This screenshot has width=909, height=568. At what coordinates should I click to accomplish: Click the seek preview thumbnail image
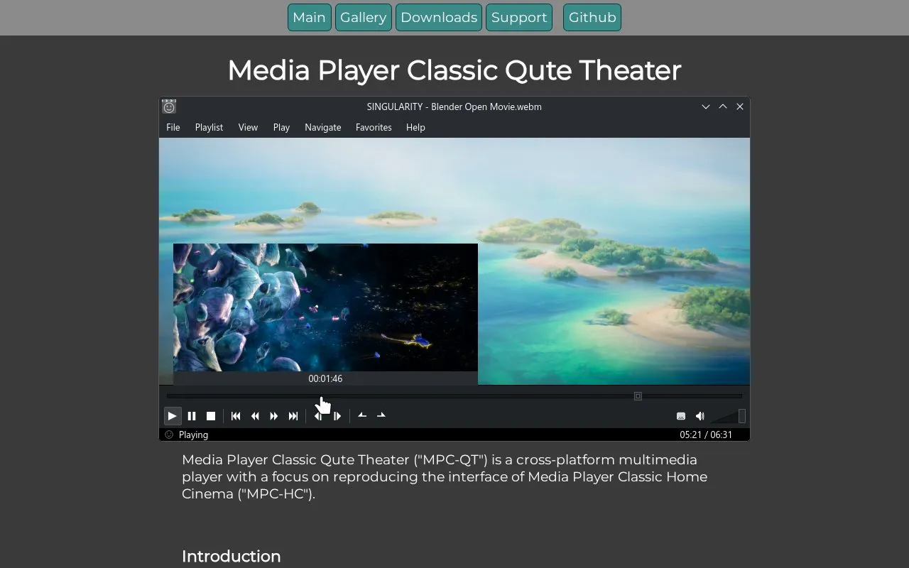click(x=325, y=307)
